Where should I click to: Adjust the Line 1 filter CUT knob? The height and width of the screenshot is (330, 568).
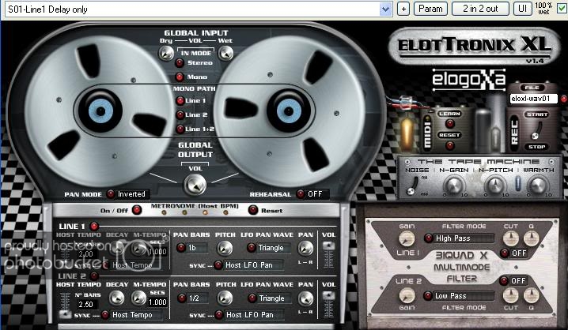pyautogui.click(x=511, y=238)
